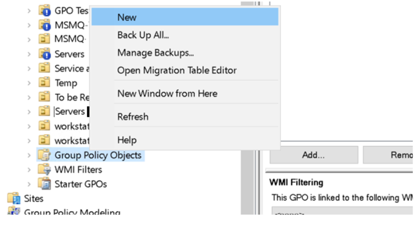Select the WMI Filters tree item
414x229 pixels.
pyautogui.click(x=78, y=169)
